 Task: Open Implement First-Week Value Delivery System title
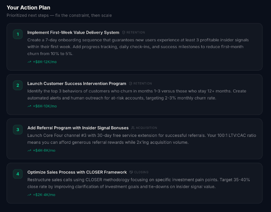pos(73,33)
